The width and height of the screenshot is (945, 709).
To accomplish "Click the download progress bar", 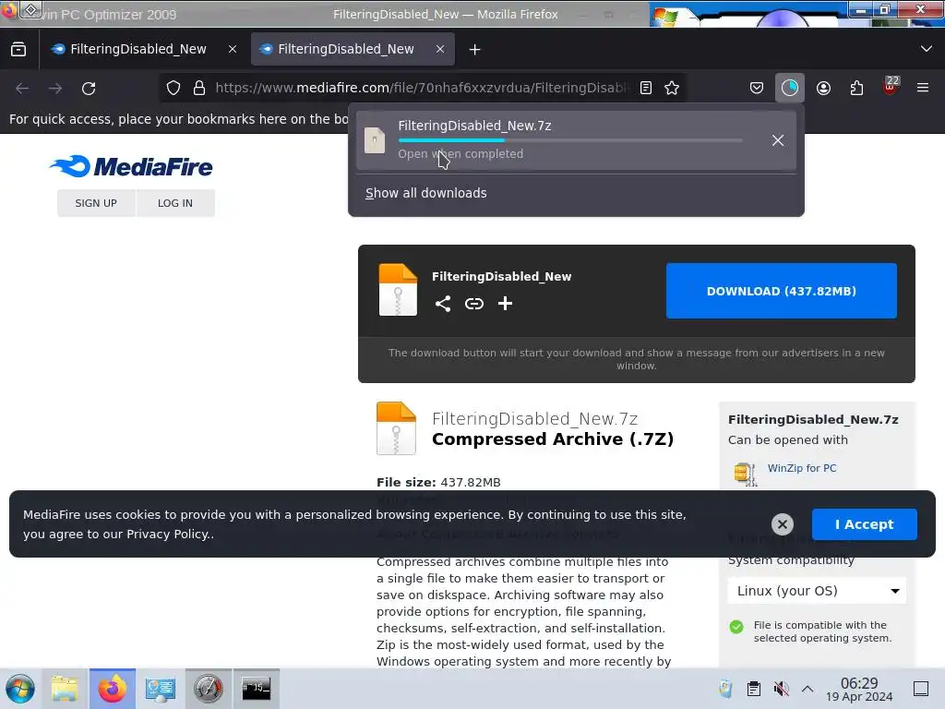I will tap(570, 140).
